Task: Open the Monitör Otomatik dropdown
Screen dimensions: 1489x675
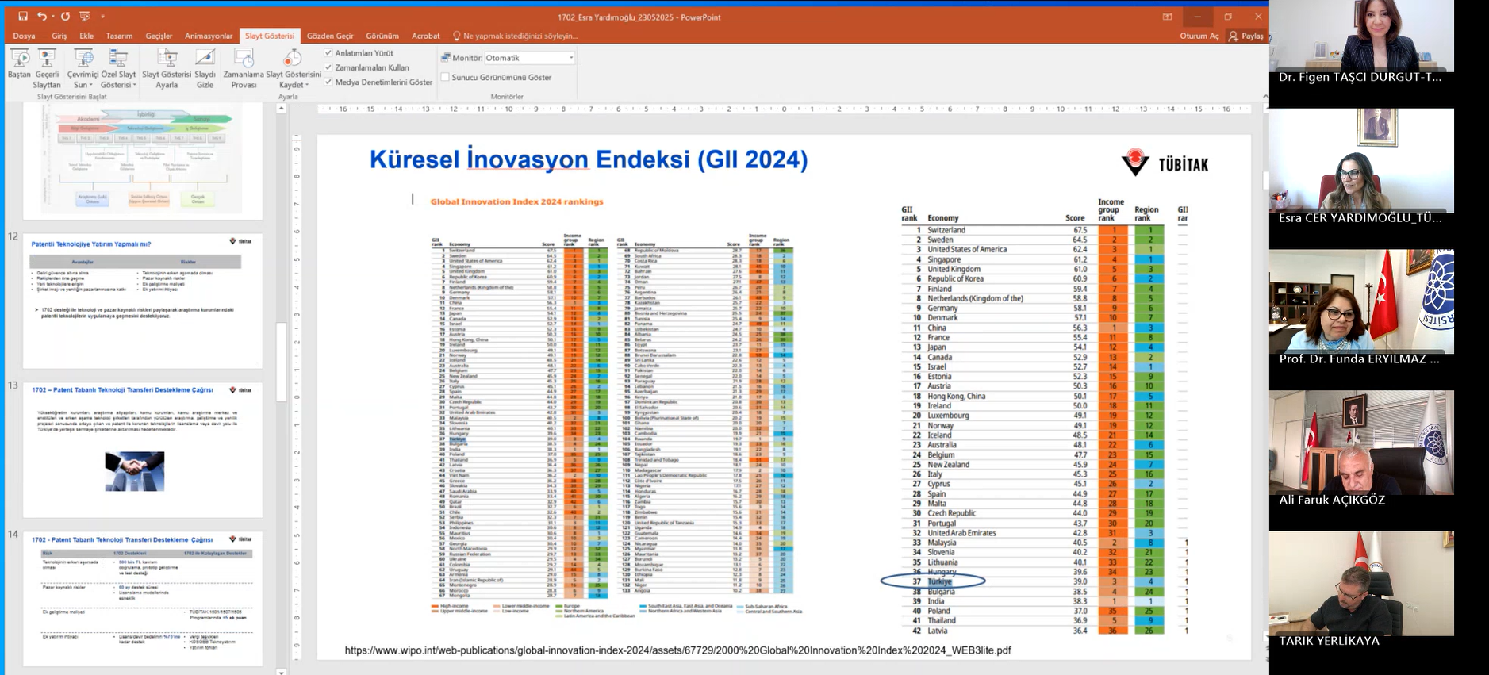Action: click(x=570, y=58)
